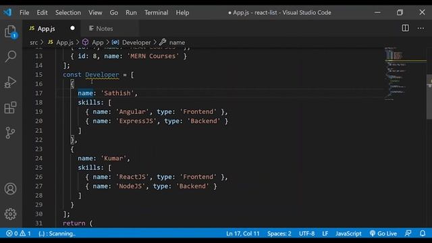Open the Explorer view in activity bar

tap(11, 32)
